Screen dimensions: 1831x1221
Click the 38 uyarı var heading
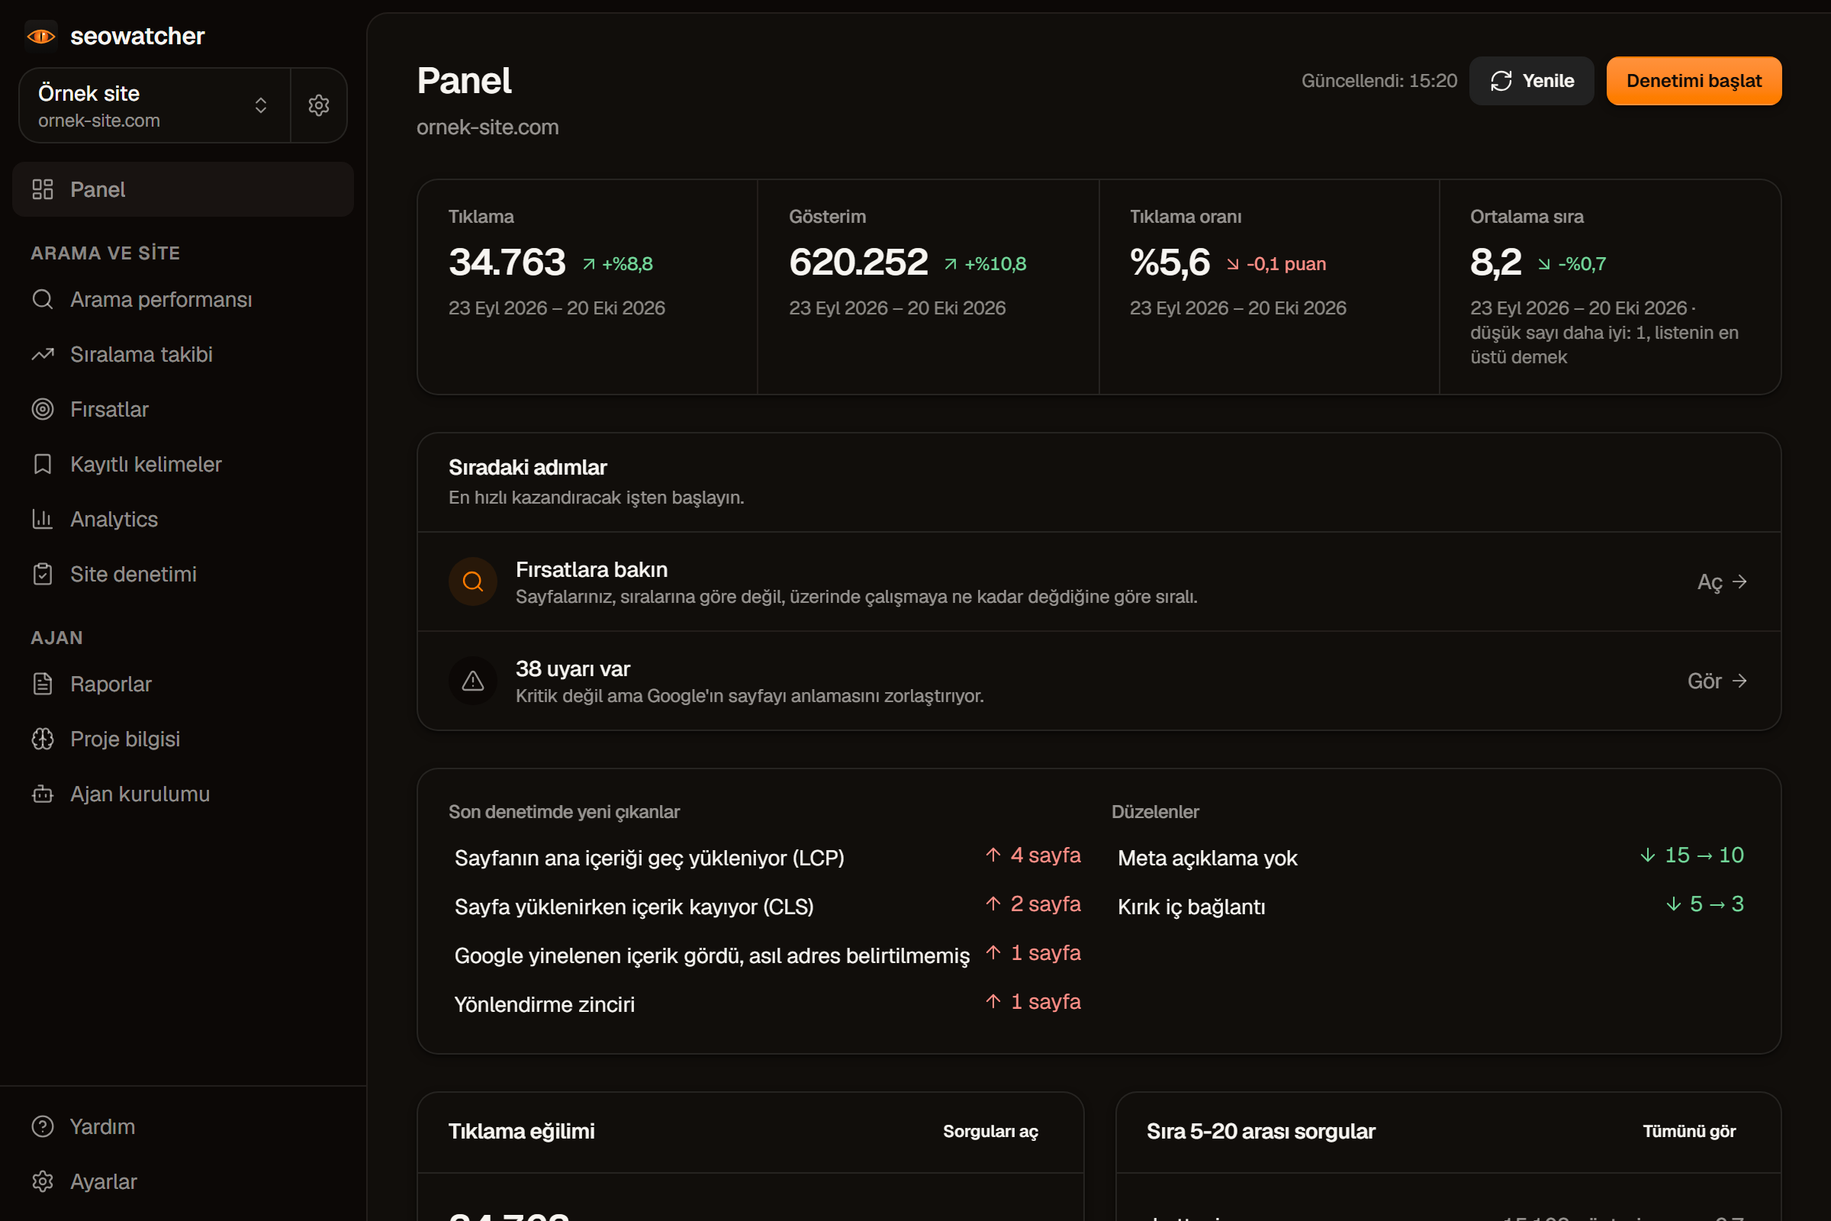[573, 669]
